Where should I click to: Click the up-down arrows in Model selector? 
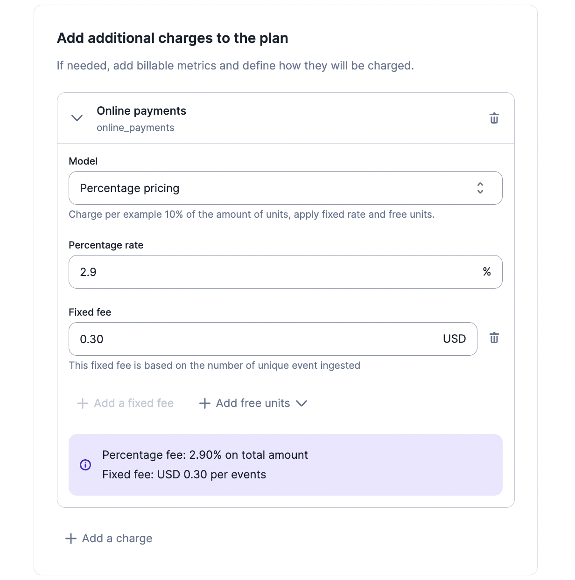pos(480,188)
